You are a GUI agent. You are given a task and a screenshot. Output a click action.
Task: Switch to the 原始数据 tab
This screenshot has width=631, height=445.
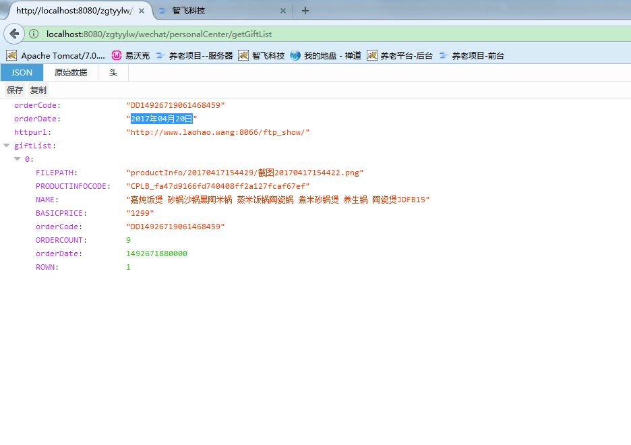71,73
